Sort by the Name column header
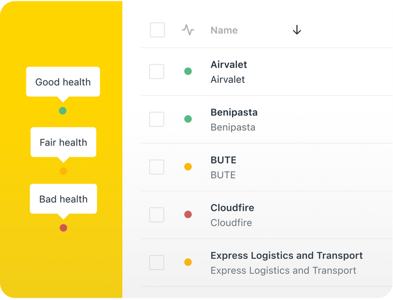The height and width of the screenshot is (300, 393). pyautogui.click(x=224, y=30)
